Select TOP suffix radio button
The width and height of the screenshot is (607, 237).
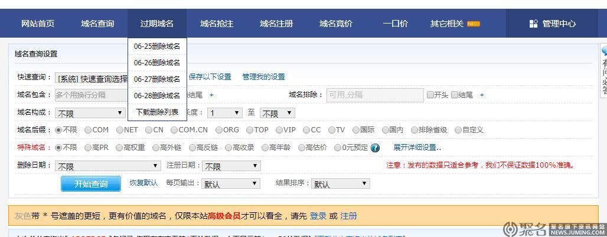(x=250, y=130)
